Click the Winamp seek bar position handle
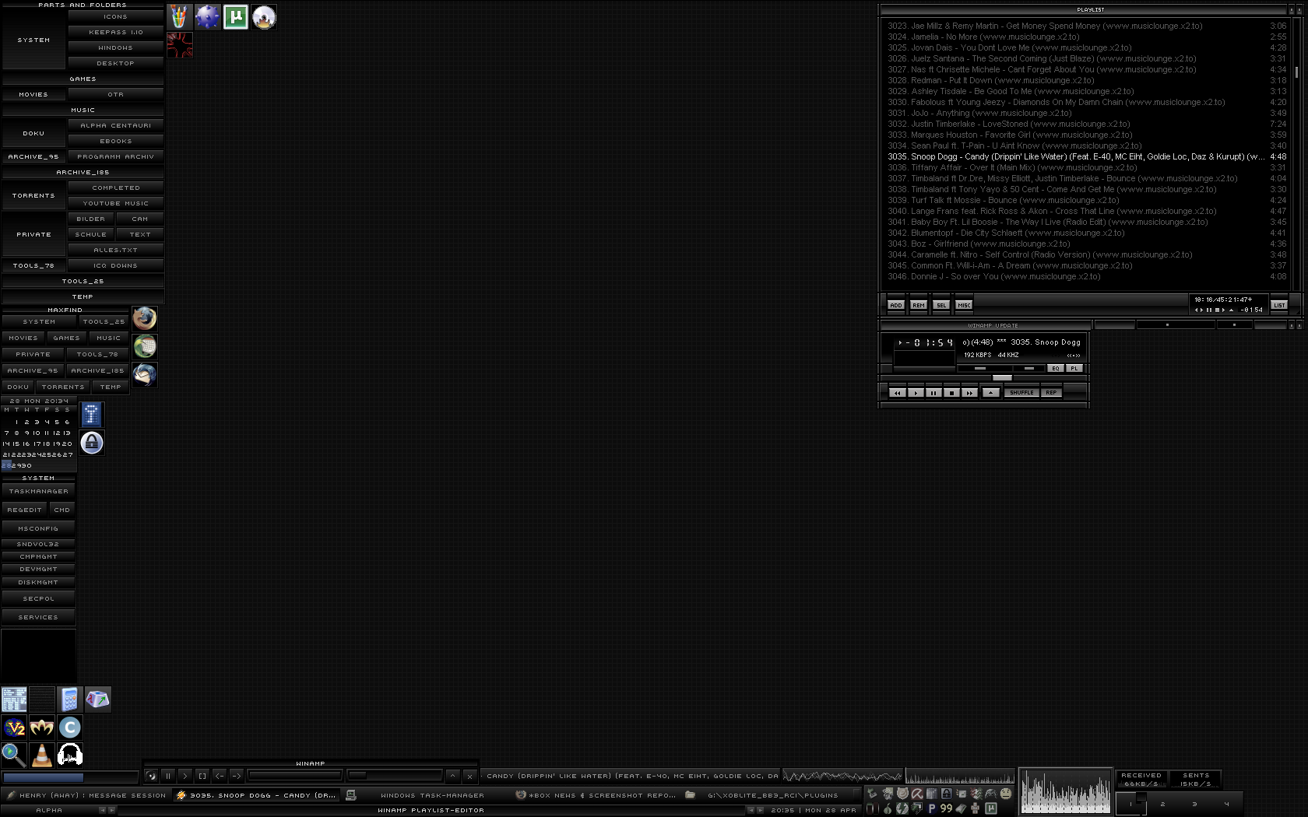Viewport: 1308px width, 817px height. point(1002,378)
